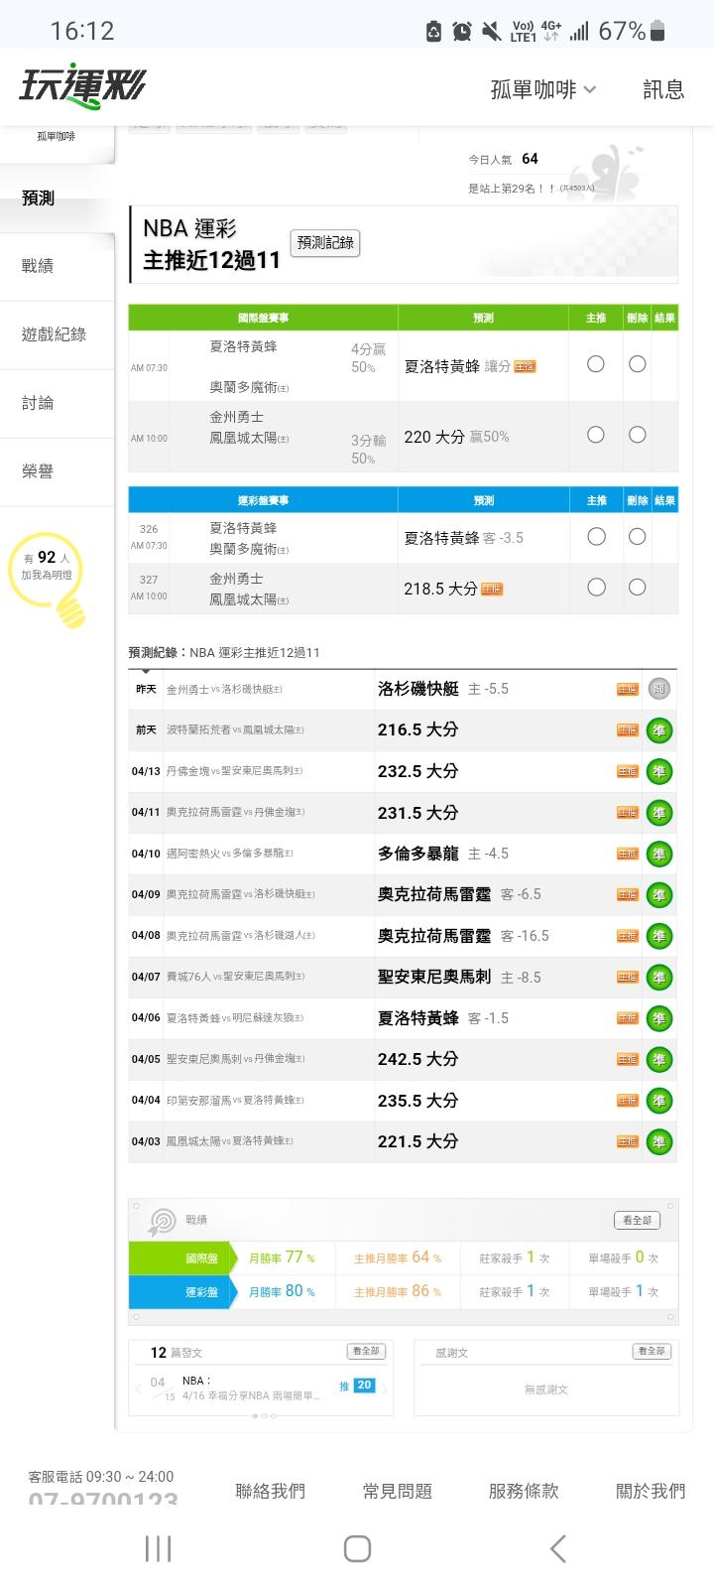Tap grey result badge for 洛杉磯快艇 row

tap(658, 689)
